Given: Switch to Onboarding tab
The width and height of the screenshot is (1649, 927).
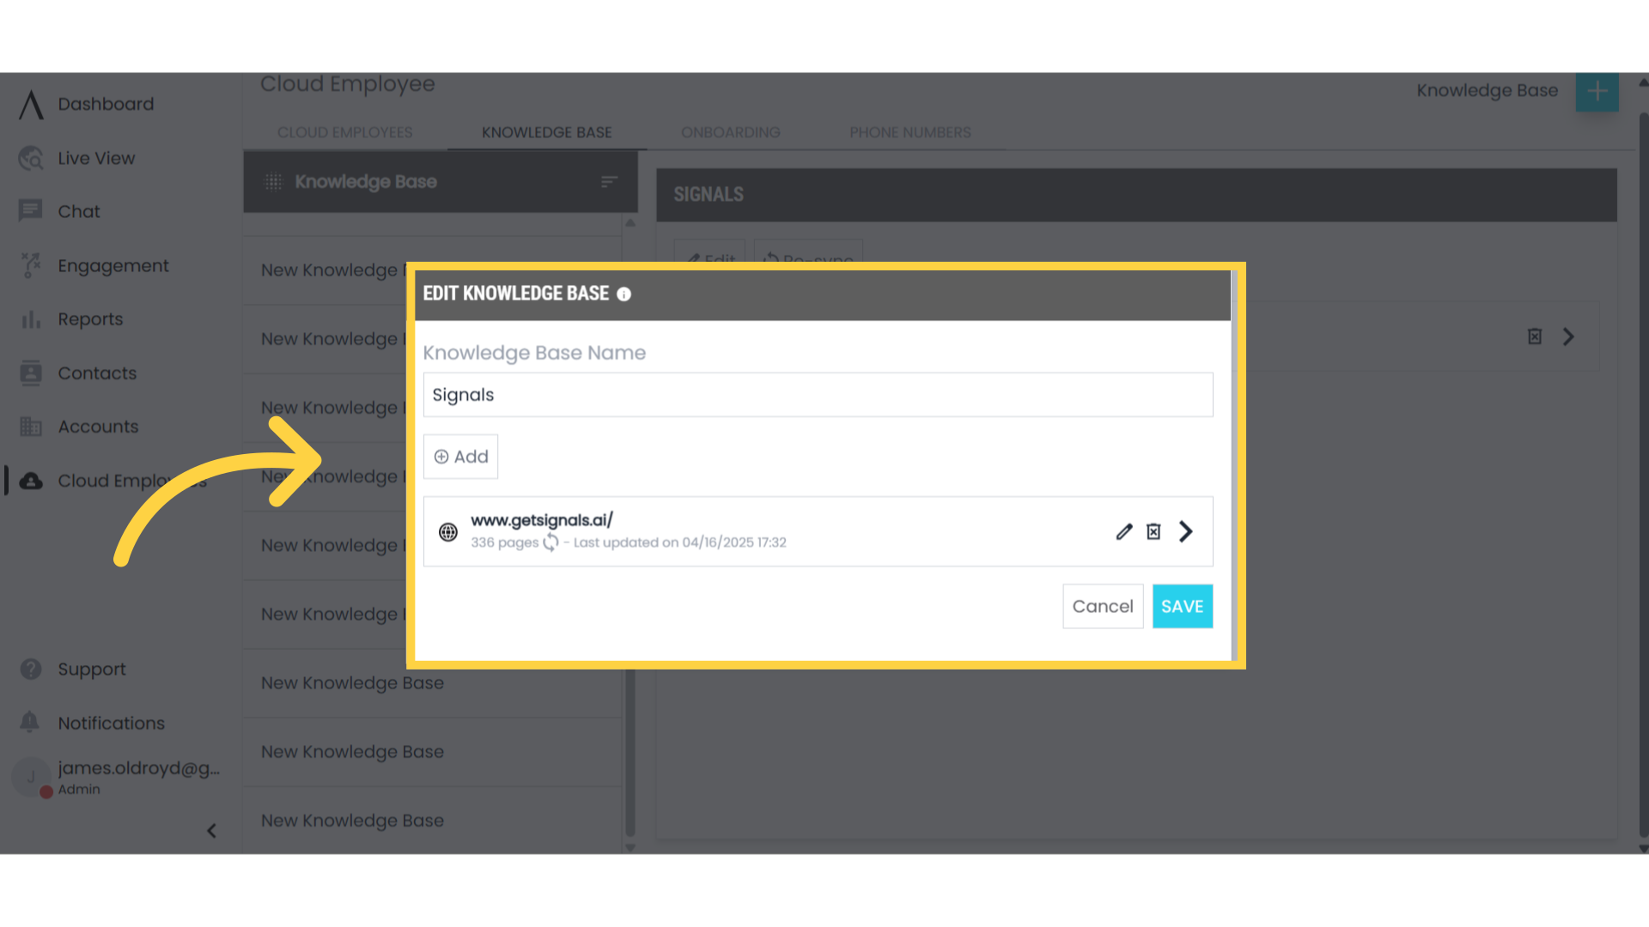Looking at the screenshot, I should click(x=731, y=132).
